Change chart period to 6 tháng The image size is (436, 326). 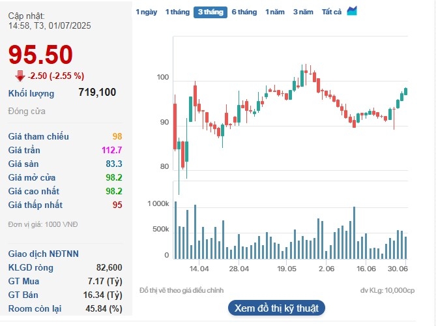click(244, 12)
